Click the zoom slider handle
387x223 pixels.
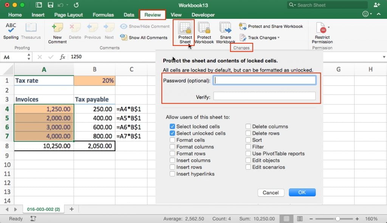(x=337, y=218)
